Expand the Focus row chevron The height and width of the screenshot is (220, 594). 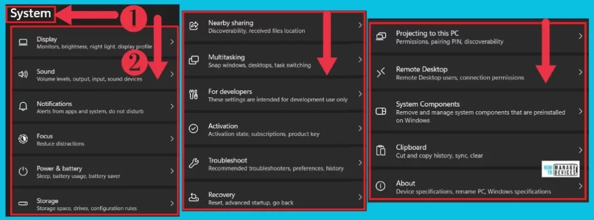(172, 139)
